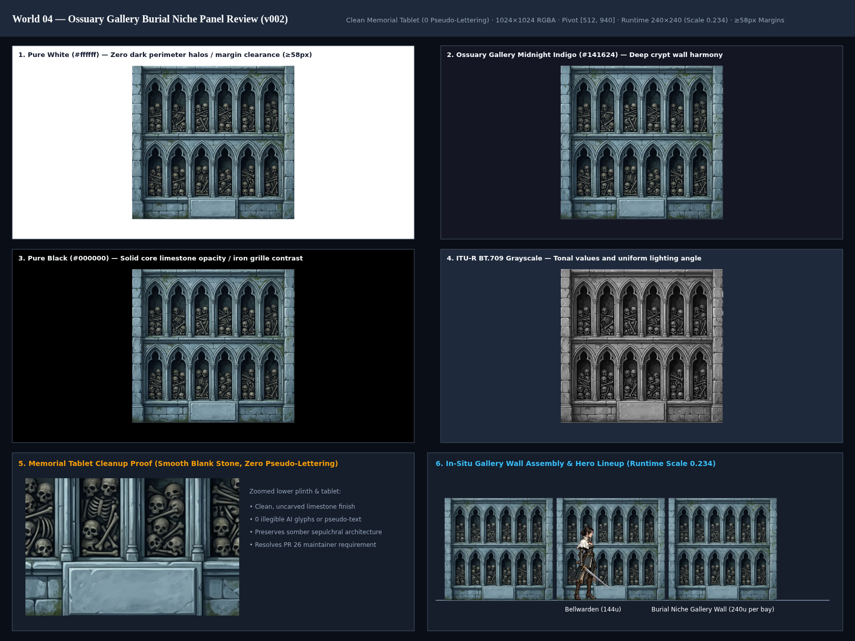This screenshot has width=855, height=641.
Task: Click heading '6. In-Situ Gallery Wall Assembly & Hero Lineup'
Action: click(576, 463)
